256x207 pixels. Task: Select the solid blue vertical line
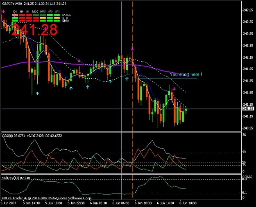coord(122,100)
